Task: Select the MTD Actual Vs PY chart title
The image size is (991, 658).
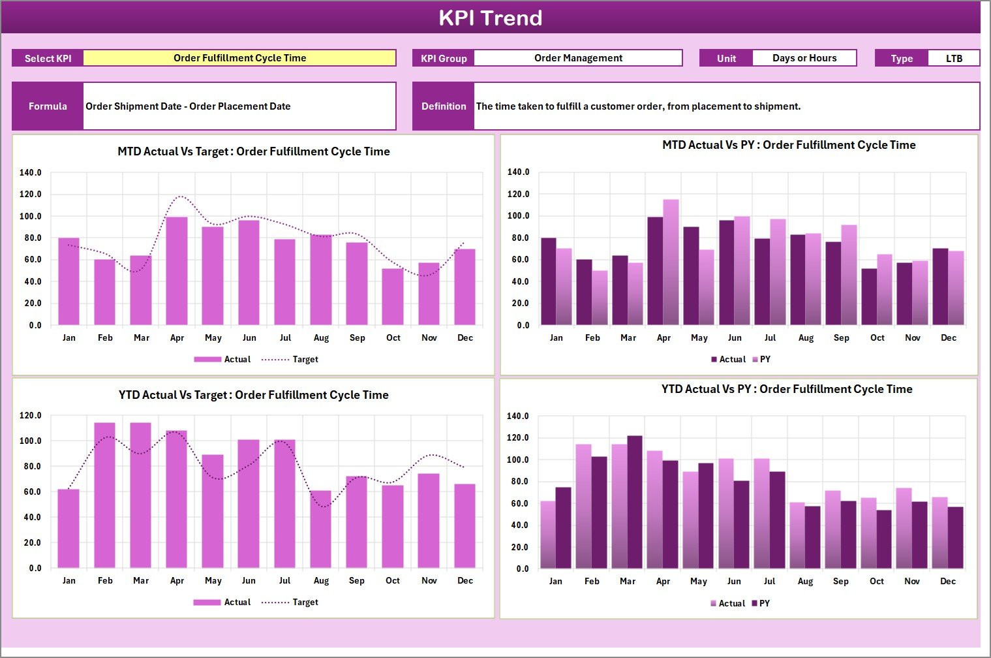Action: (789, 145)
